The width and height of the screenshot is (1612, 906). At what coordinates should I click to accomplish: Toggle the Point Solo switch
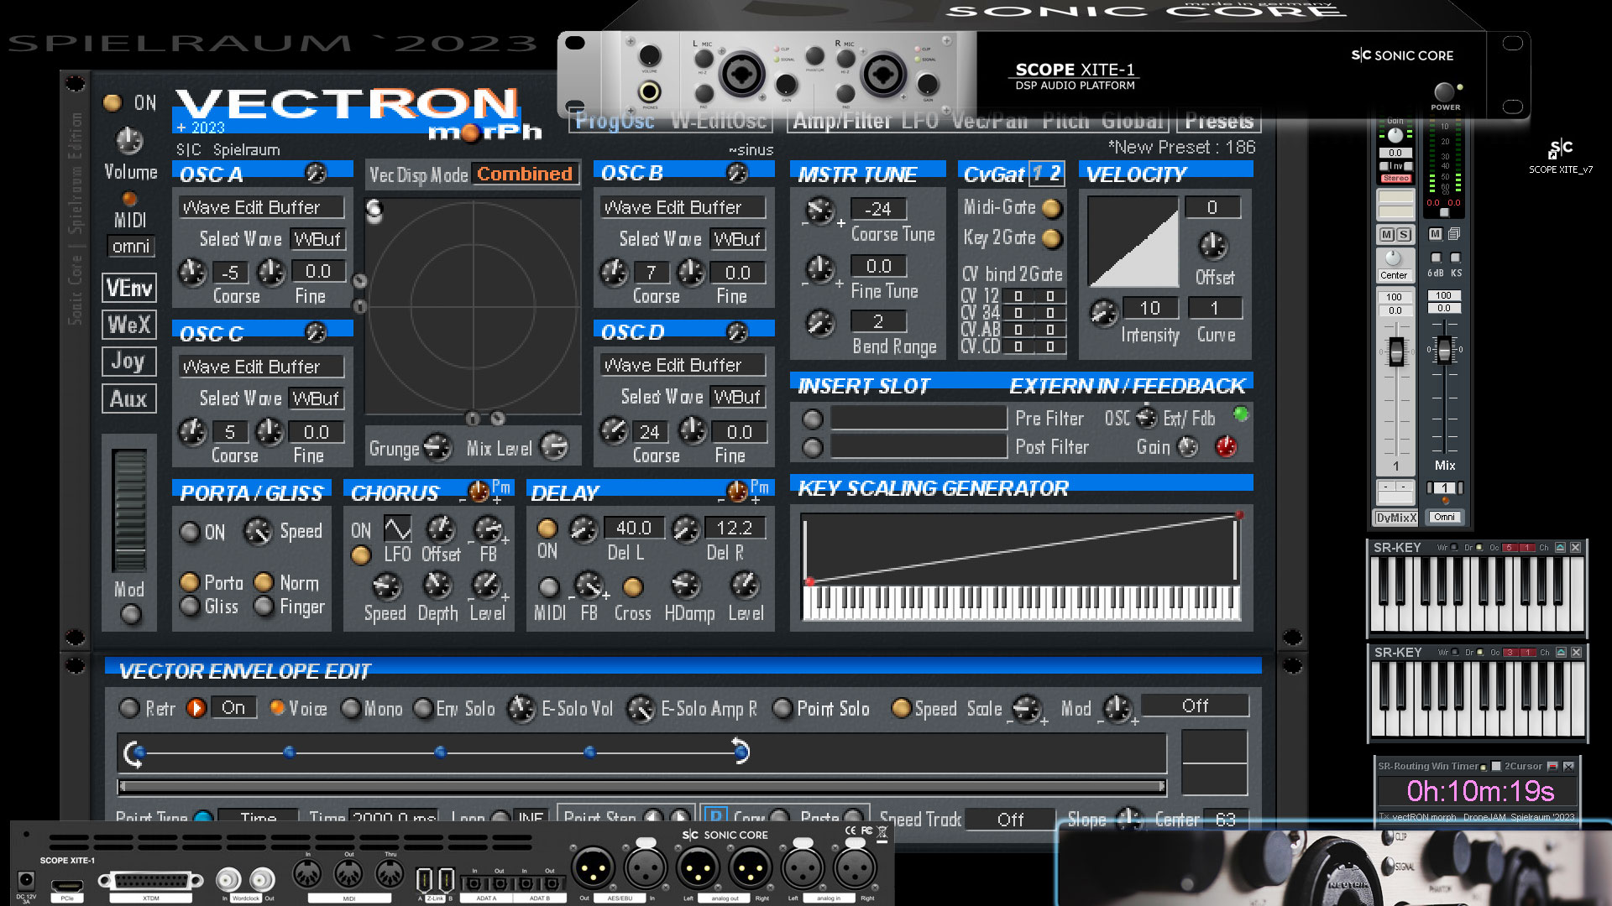pos(782,709)
